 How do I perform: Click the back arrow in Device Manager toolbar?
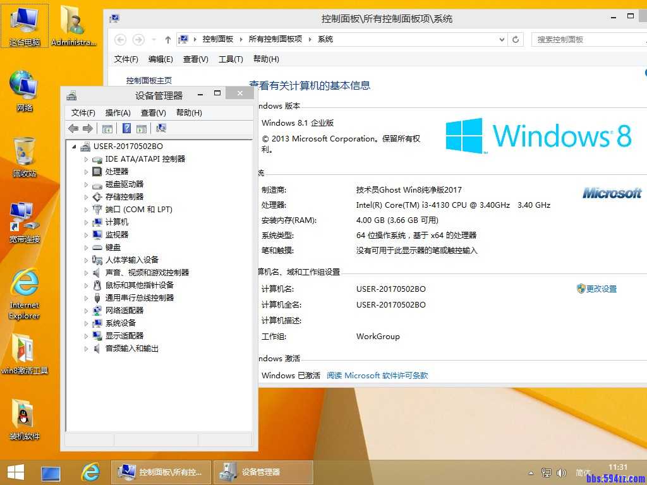(x=73, y=128)
